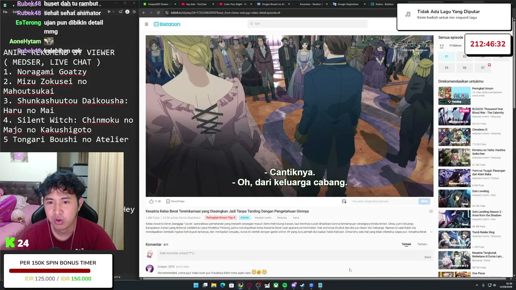Select episode E6

(464, 68)
